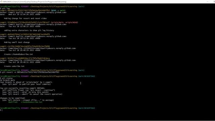Click the '(origin/main, origin/HEAD)' ref label
215x121 pixels.
pos(64,23)
